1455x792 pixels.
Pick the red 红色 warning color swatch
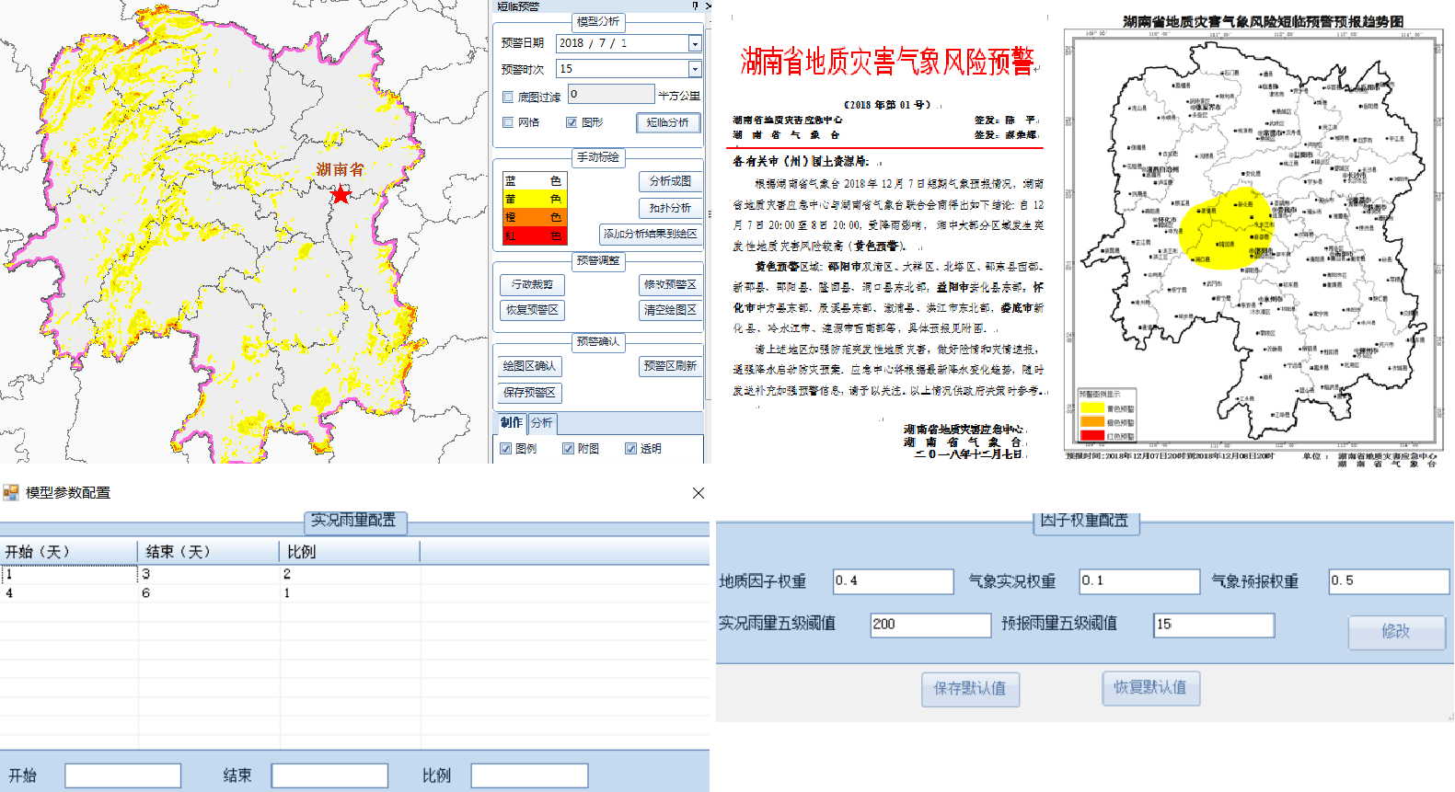point(534,236)
